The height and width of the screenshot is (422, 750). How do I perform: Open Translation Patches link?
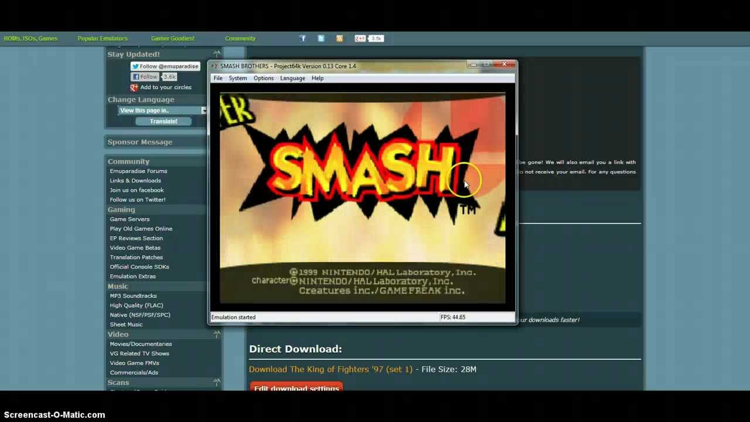tap(137, 257)
